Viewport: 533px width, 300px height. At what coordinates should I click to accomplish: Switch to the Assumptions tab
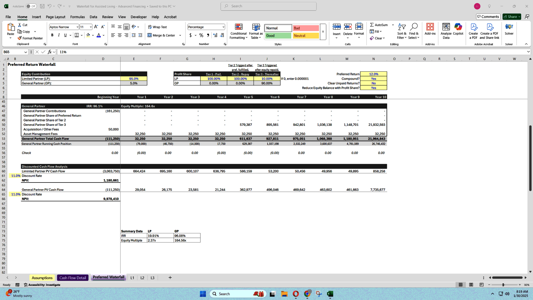click(x=42, y=278)
